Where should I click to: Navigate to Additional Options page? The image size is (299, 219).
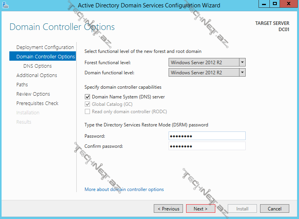37,75
